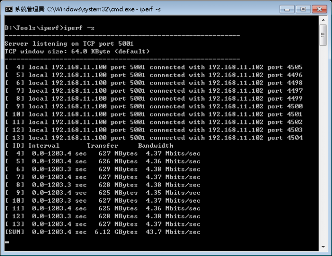
Task: Click '626 MBytes' in ID 5 result row
Action: point(118,161)
